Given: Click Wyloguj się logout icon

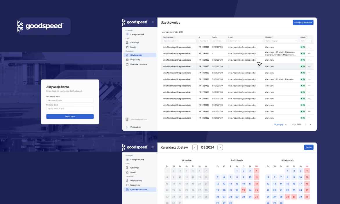Looking at the screenshot, I should (127, 127).
